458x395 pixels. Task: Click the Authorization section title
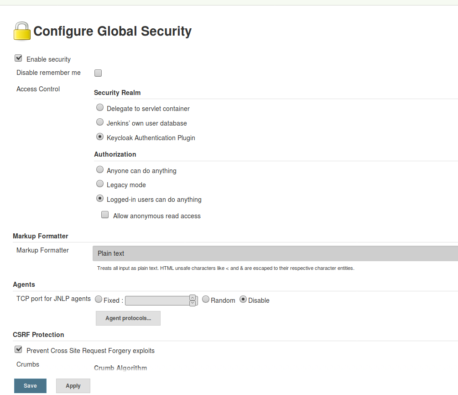click(115, 154)
